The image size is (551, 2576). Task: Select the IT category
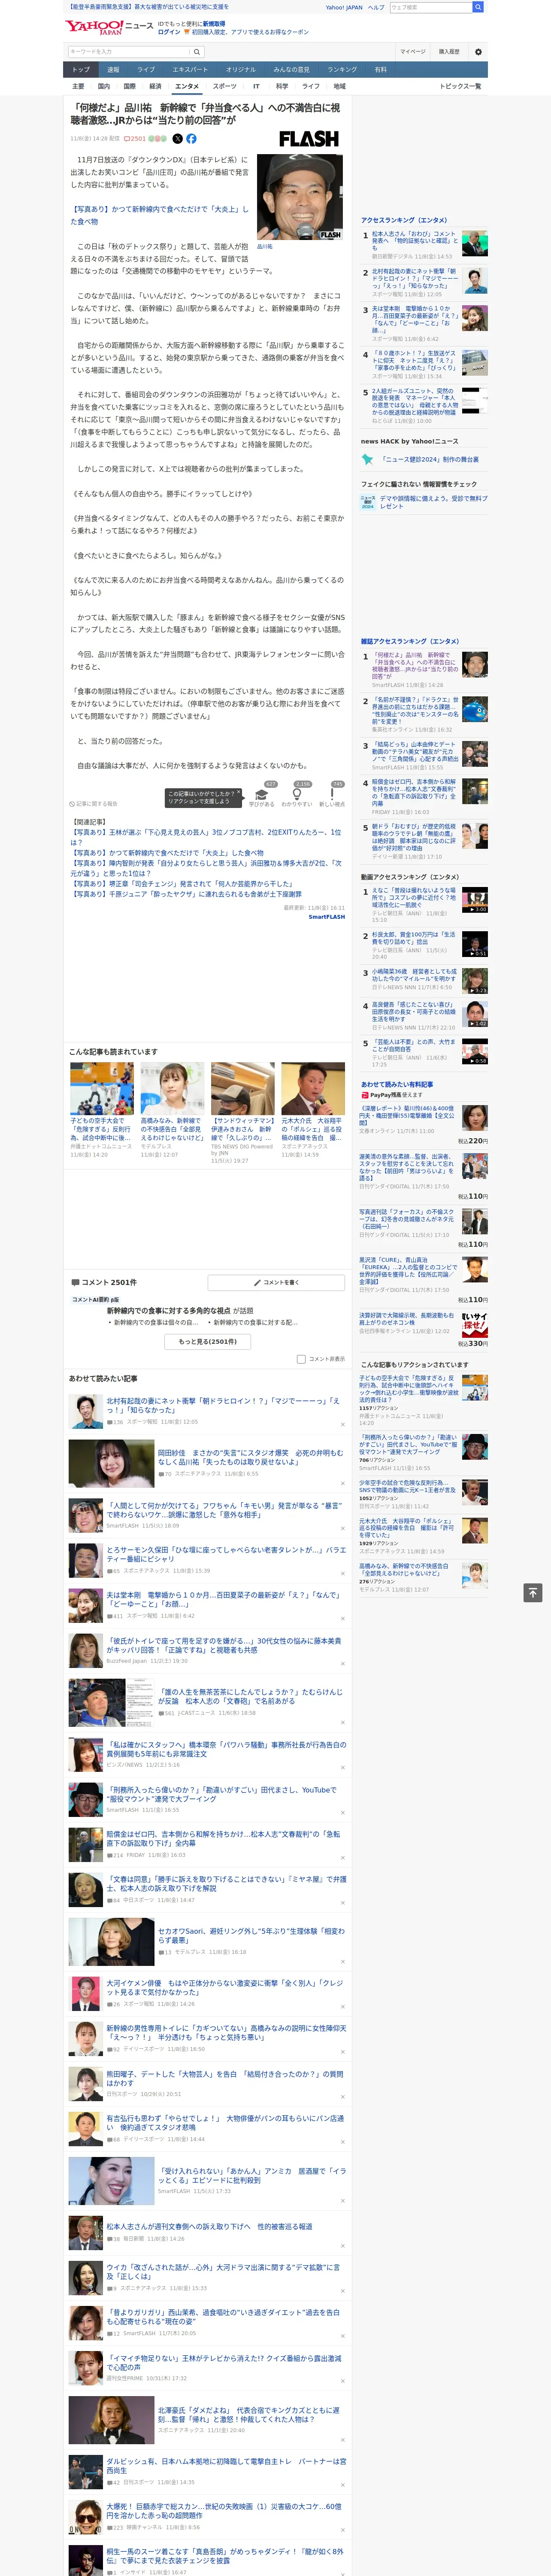click(256, 86)
